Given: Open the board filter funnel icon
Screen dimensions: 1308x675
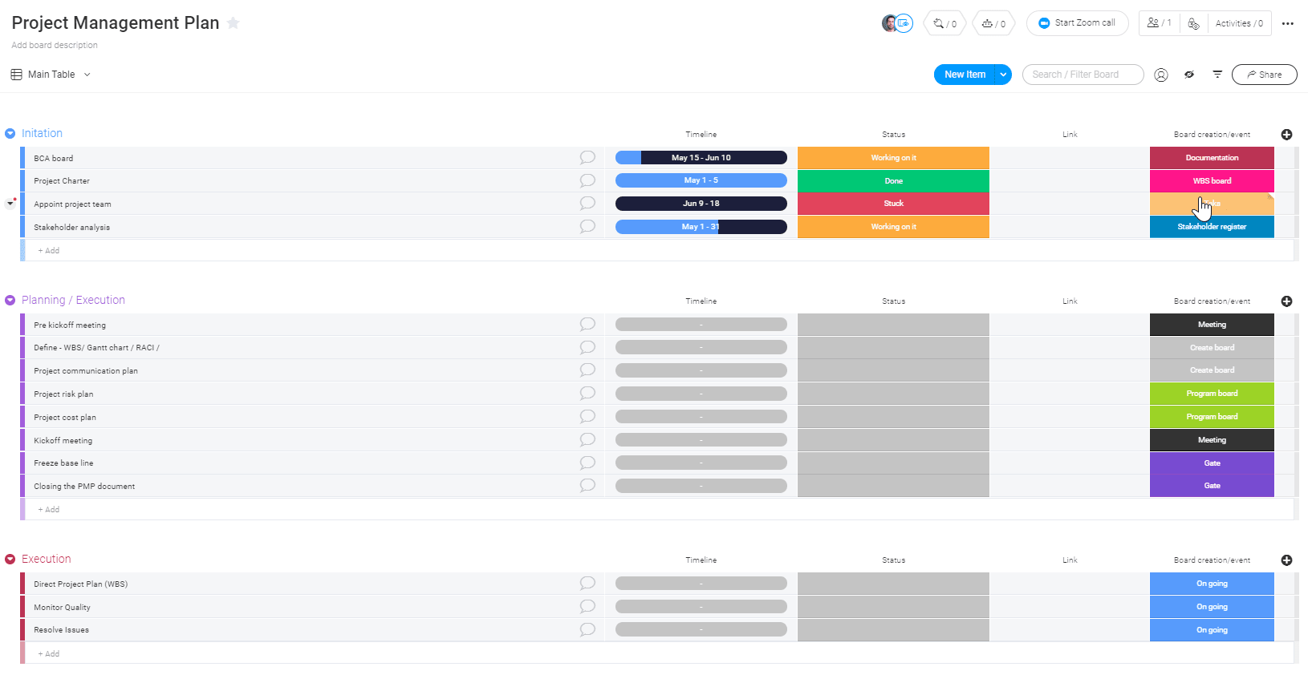Looking at the screenshot, I should (1217, 75).
